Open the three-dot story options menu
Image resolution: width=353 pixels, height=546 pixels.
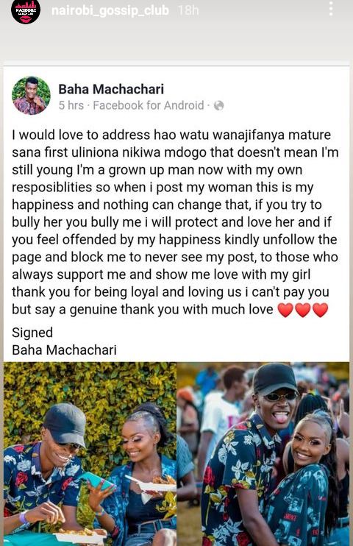tap(331, 9)
